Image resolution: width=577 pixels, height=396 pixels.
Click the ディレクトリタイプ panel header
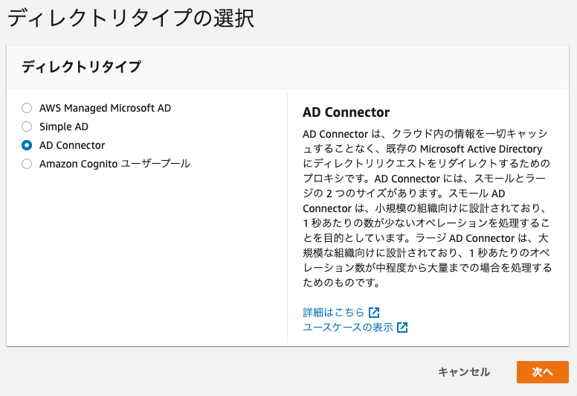pos(288,67)
